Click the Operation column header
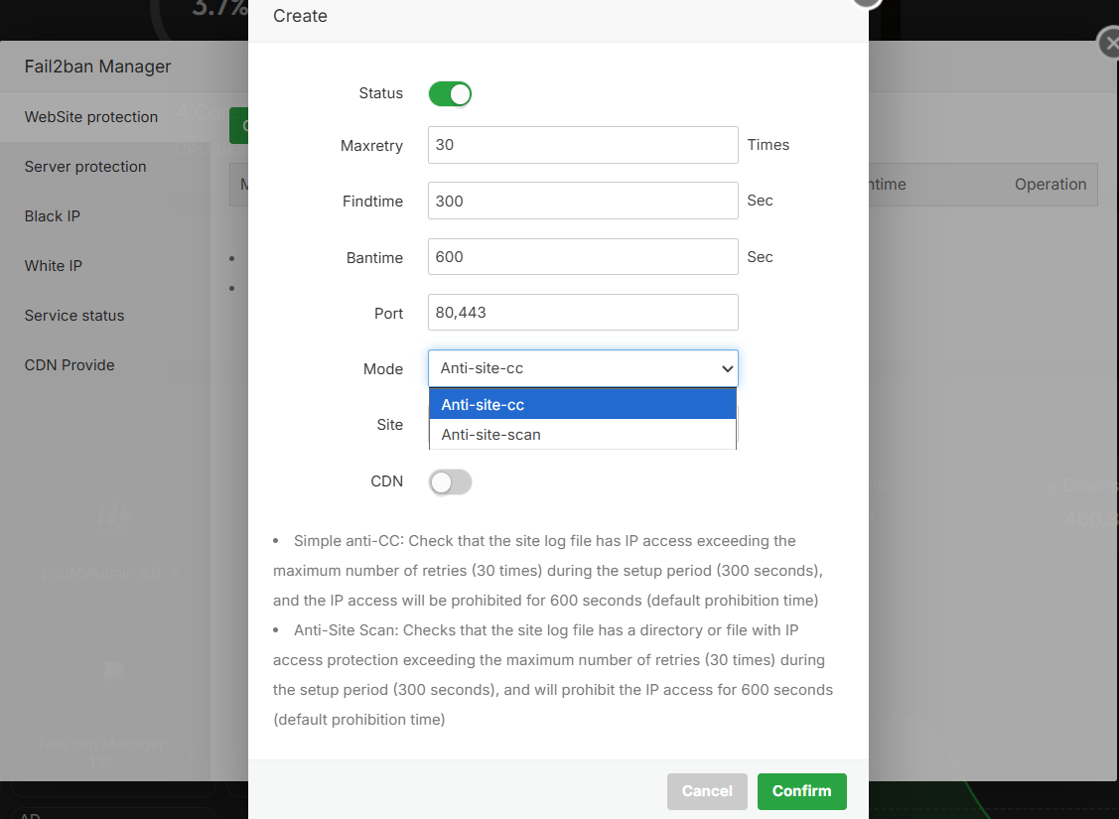 coord(1050,185)
